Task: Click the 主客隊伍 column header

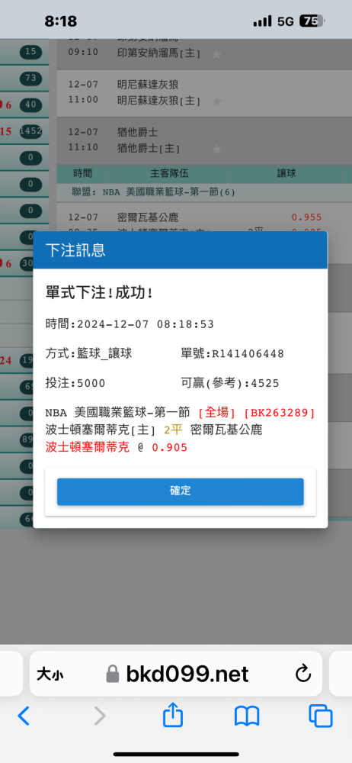Action: click(170, 173)
